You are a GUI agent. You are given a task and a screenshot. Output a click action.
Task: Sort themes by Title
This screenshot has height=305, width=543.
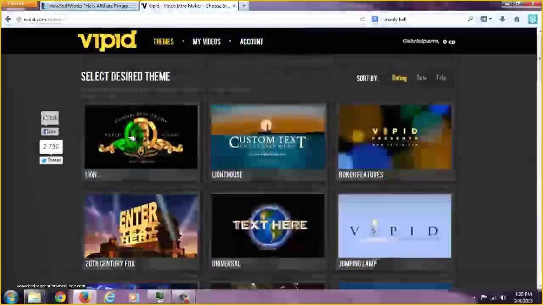coord(441,78)
